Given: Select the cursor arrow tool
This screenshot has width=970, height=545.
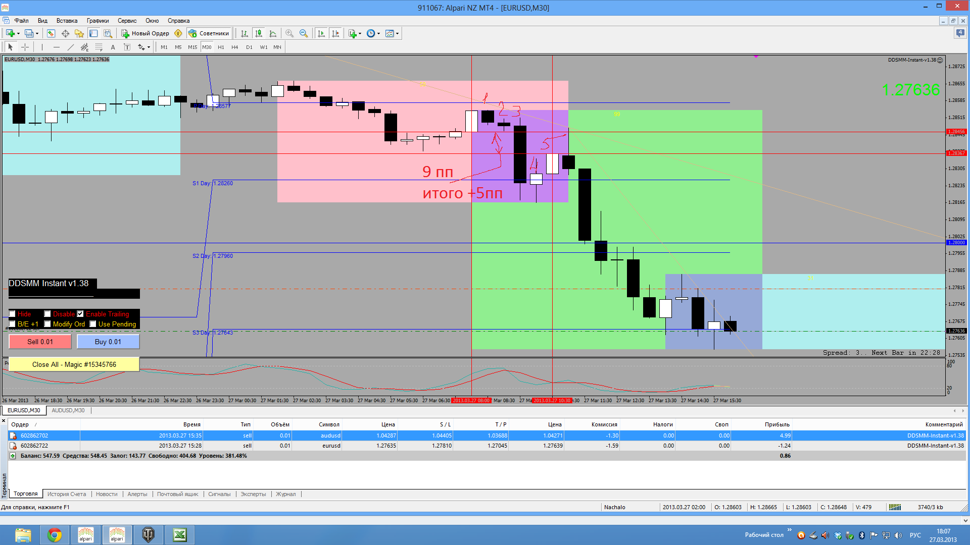Looking at the screenshot, I should click(x=11, y=47).
